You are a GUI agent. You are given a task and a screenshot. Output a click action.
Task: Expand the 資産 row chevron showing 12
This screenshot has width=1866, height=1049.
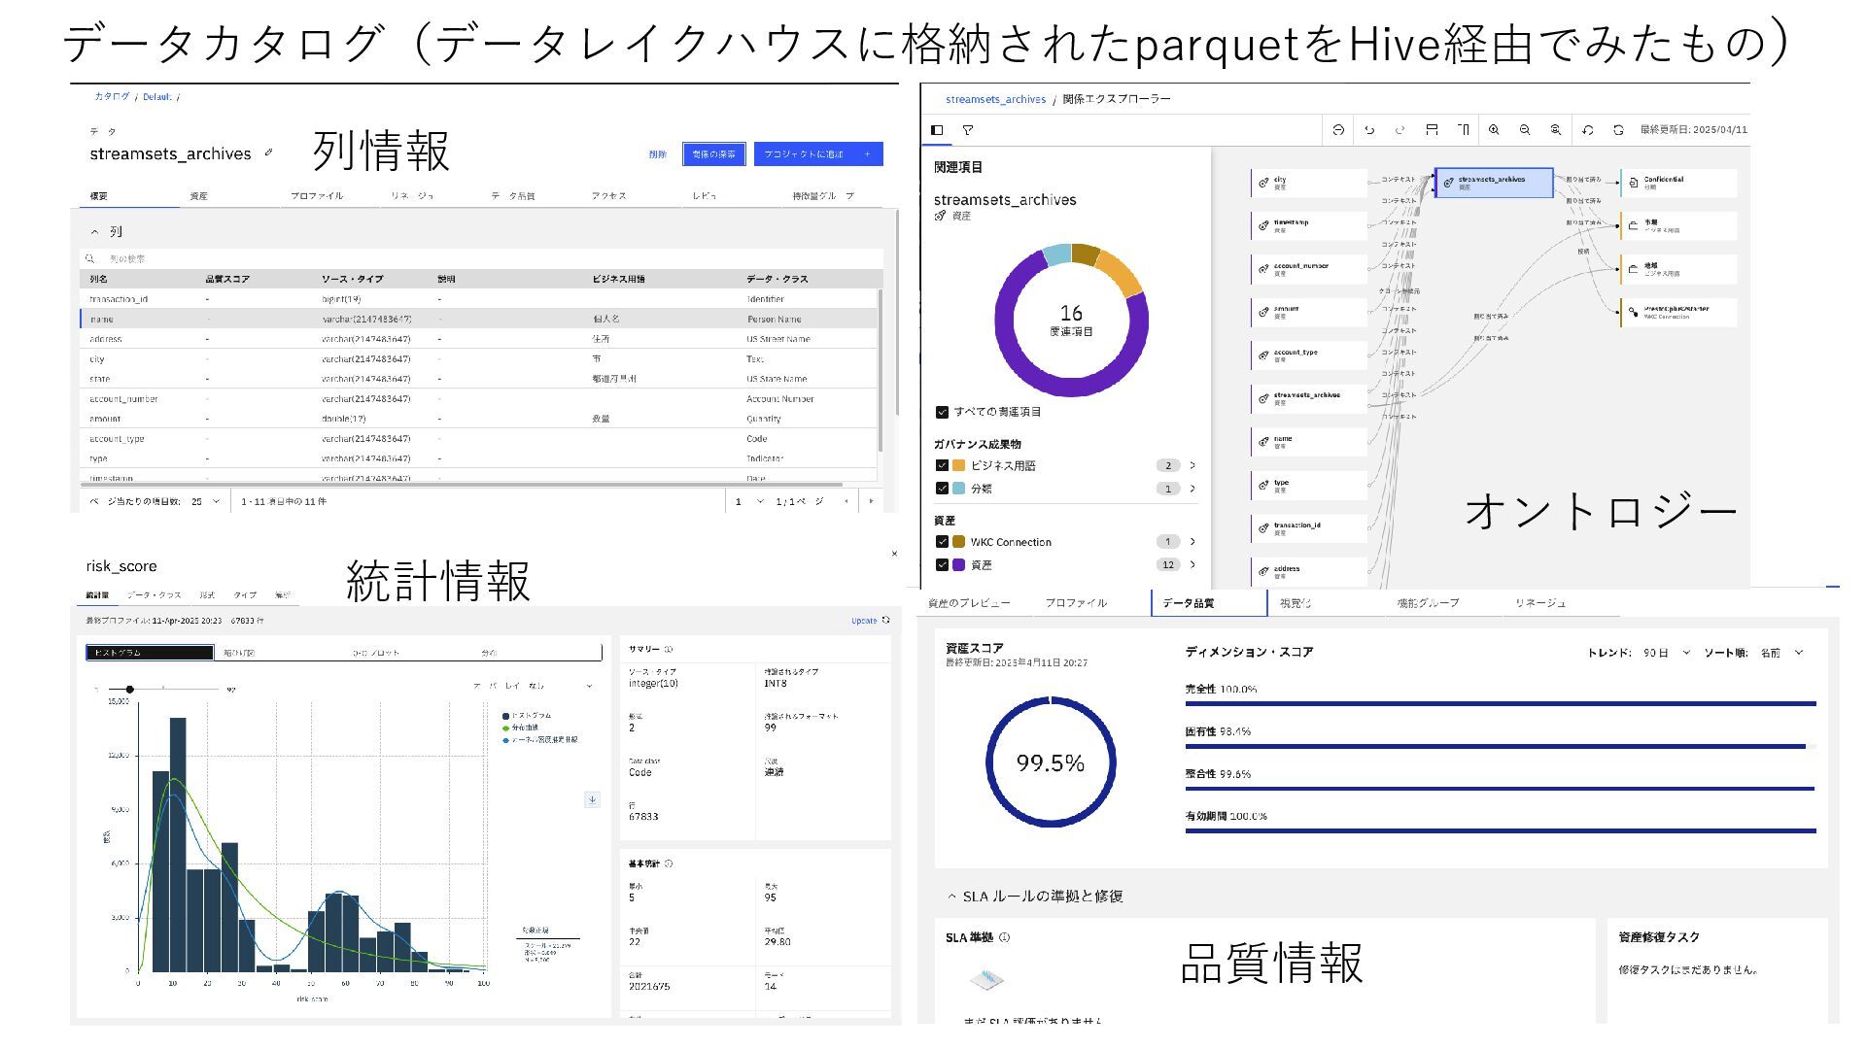[1192, 564]
